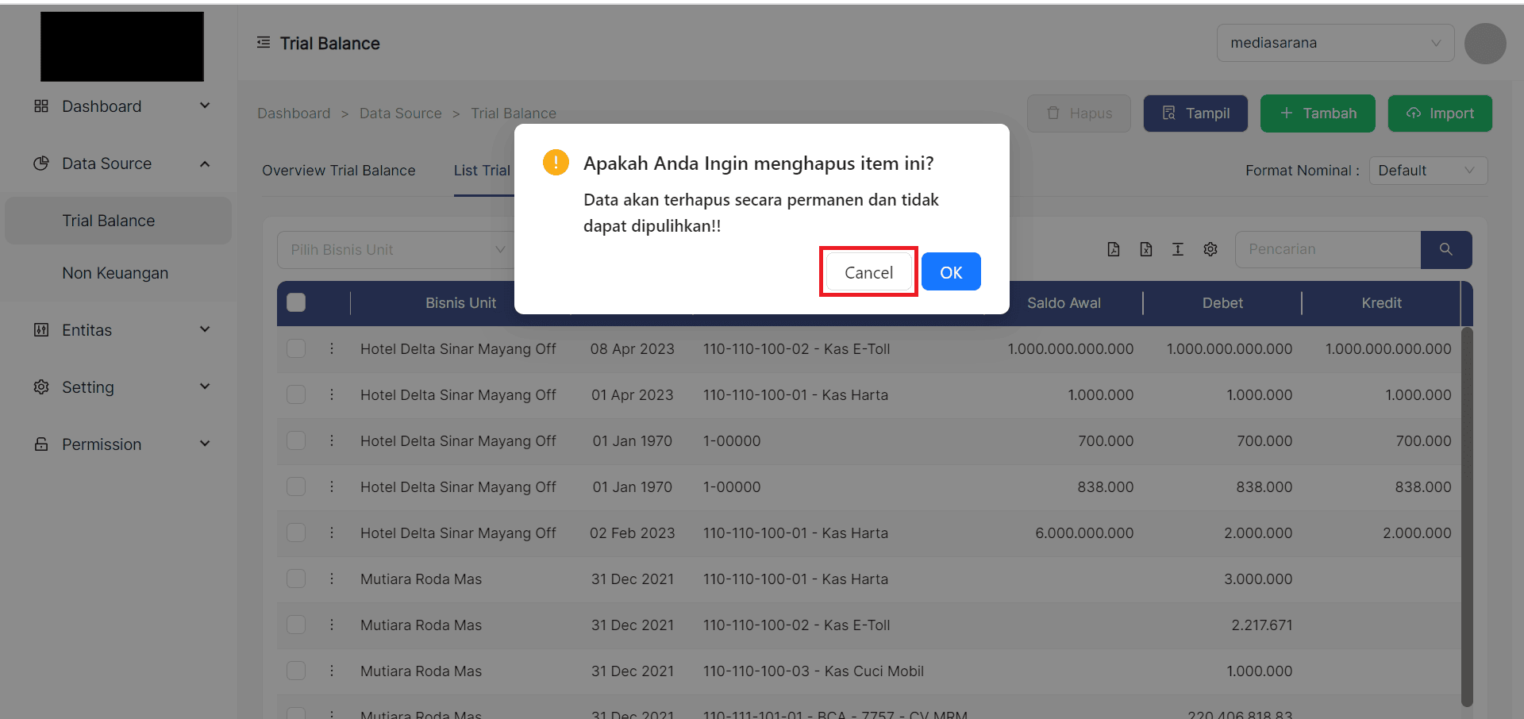The width and height of the screenshot is (1524, 719).
Task: Open row actions for Kas E-Toll 08 Apr 2023
Action: pos(332,348)
